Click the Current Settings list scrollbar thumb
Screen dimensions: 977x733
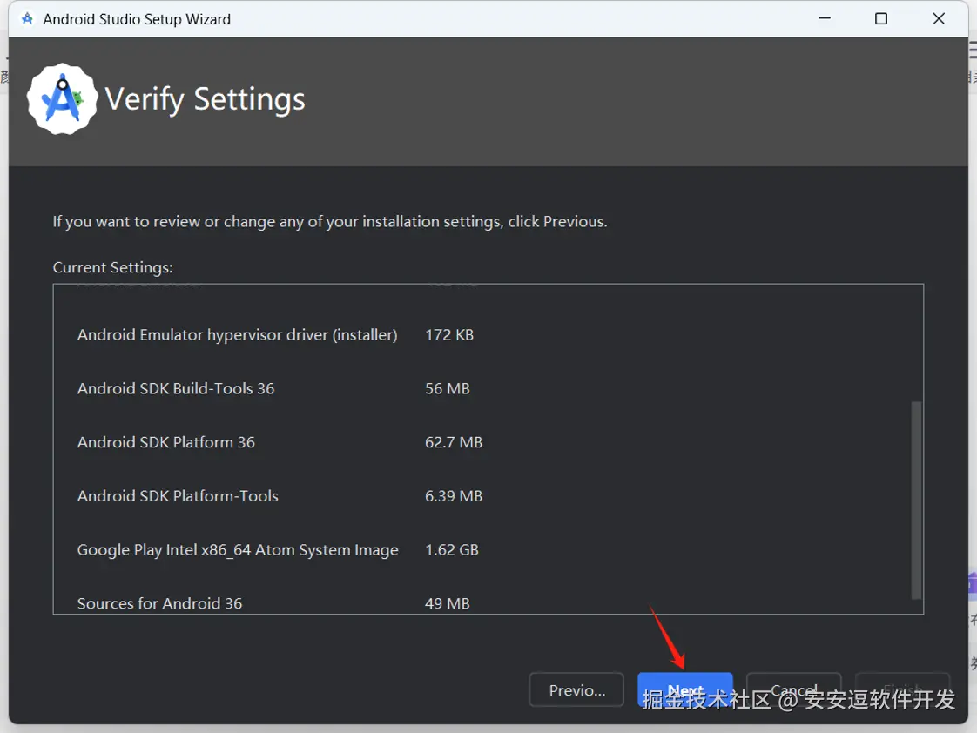915,500
